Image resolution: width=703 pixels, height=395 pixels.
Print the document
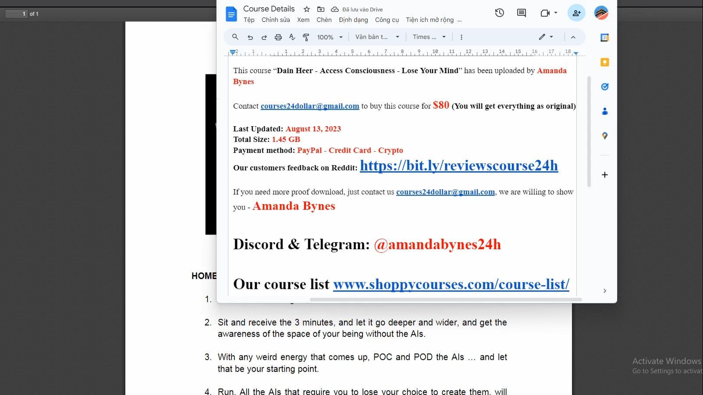278,37
